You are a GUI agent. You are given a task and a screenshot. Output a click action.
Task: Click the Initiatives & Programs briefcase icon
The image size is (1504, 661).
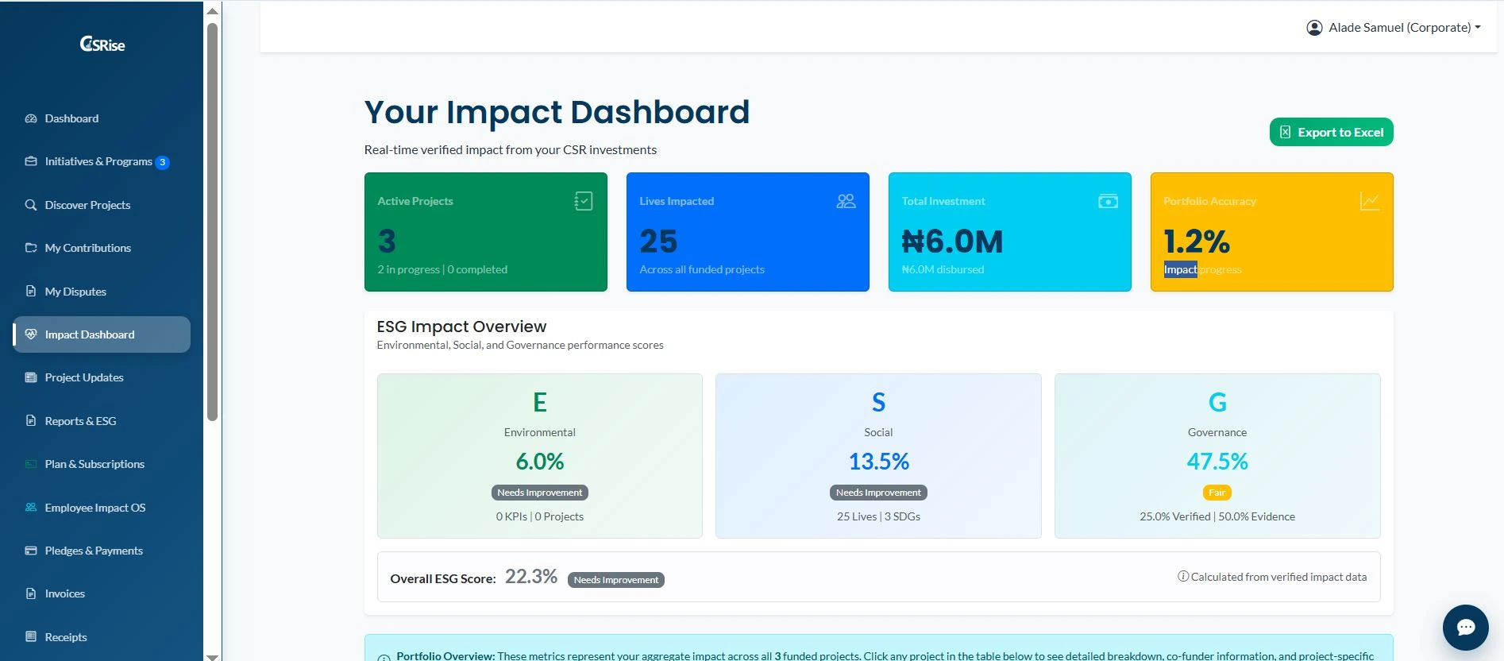[x=31, y=161]
